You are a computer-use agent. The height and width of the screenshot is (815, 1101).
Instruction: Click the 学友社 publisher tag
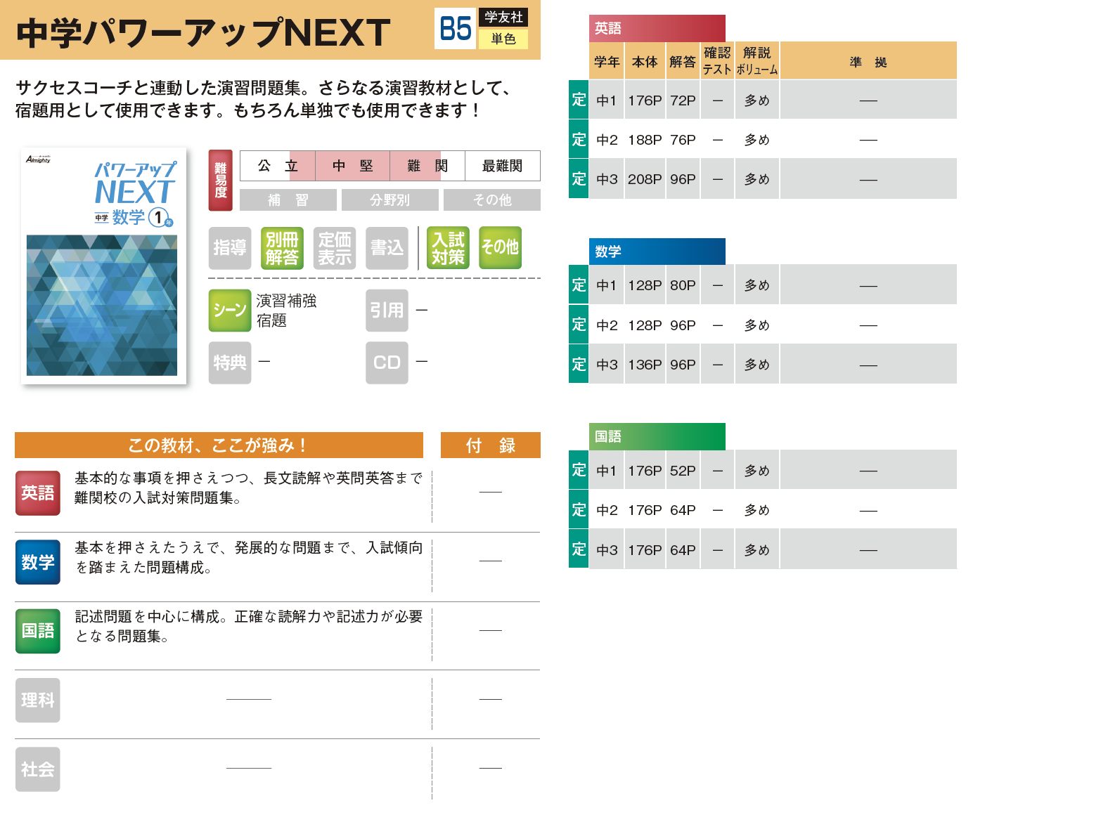[503, 18]
